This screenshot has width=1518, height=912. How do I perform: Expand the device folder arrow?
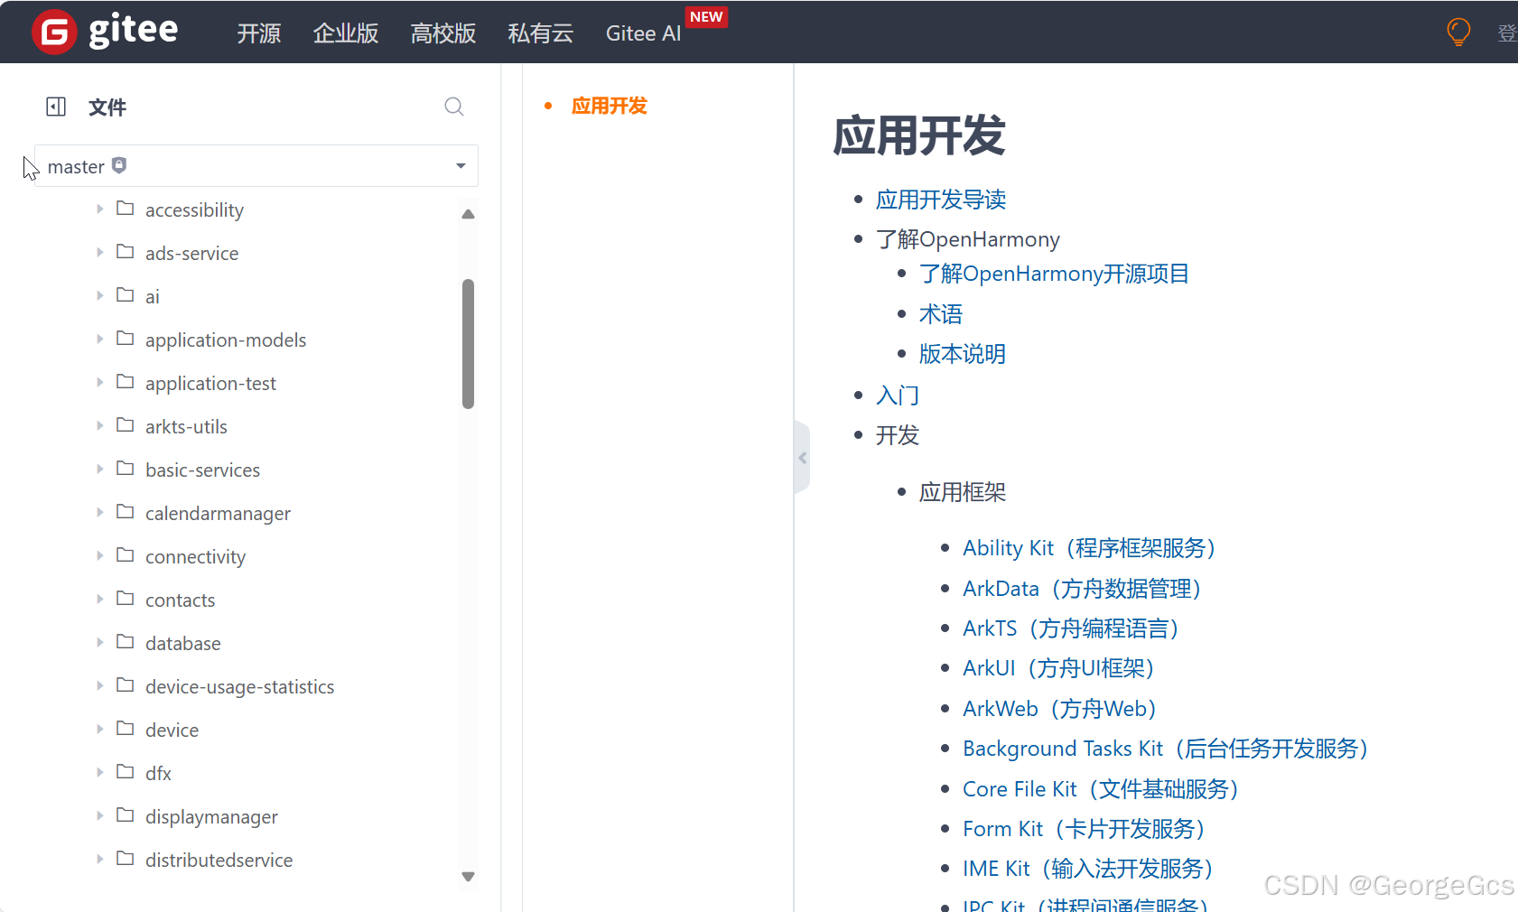click(x=100, y=729)
